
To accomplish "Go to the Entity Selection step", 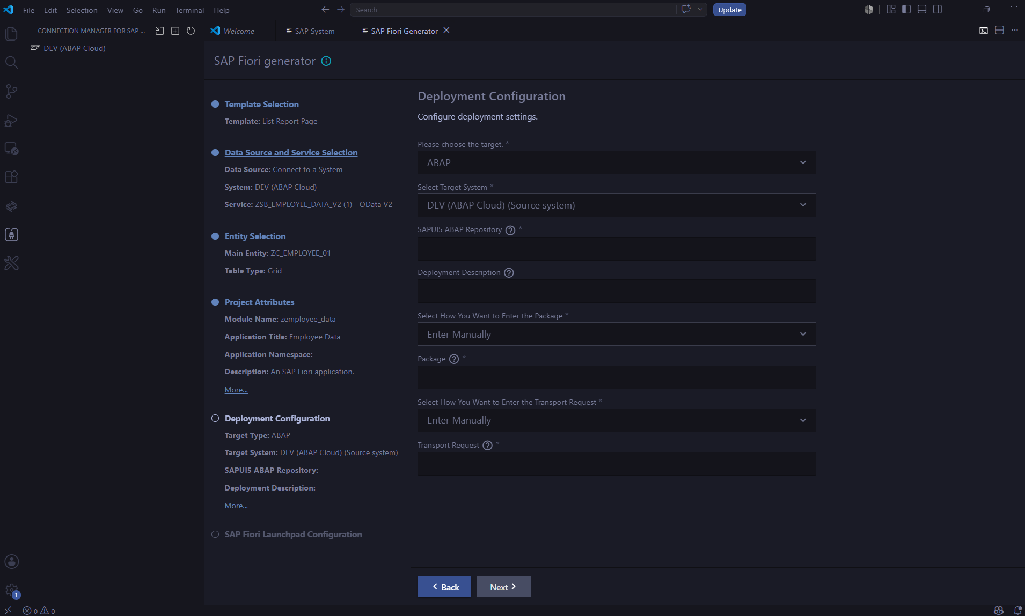I will [255, 236].
